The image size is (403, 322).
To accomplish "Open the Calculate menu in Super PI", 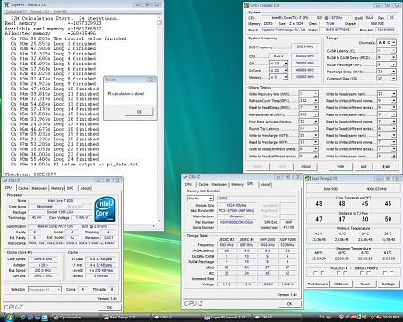I will (16, 12).
